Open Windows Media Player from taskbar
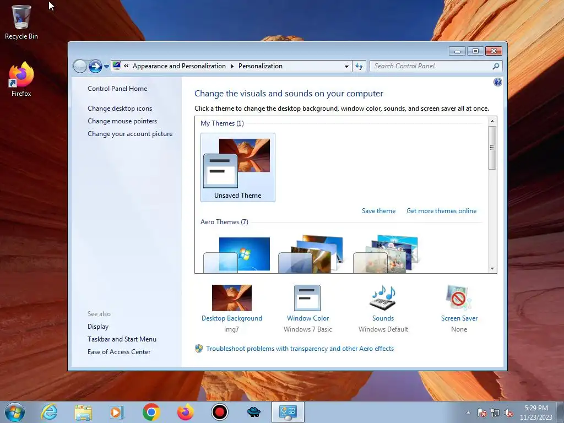Image resolution: width=564 pixels, height=423 pixels. coord(117,412)
